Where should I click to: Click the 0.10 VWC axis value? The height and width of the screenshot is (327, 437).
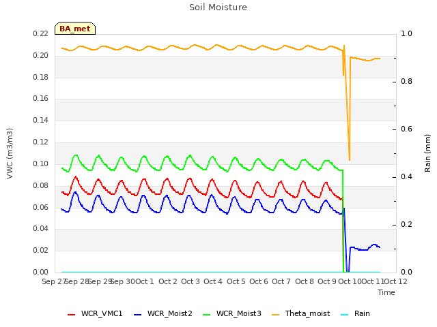click(41, 163)
